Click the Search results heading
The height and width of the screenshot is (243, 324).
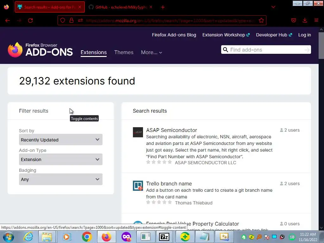point(150,111)
